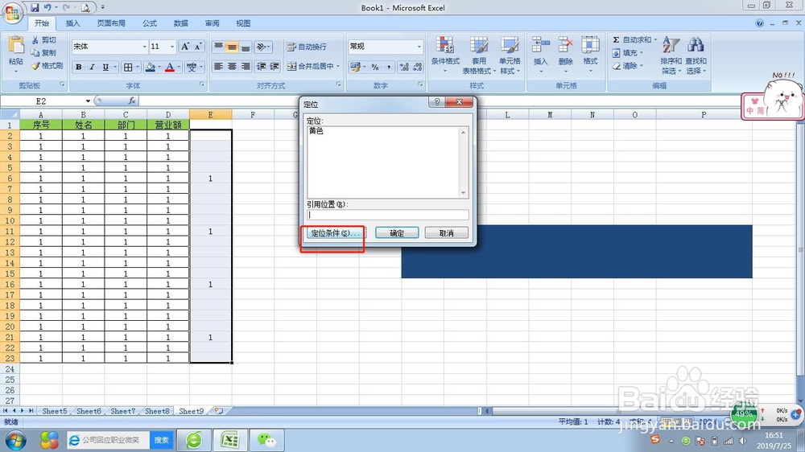Viewport: 805px width, 452px height.
Task: Open the Windows Start button
Action: (15, 441)
